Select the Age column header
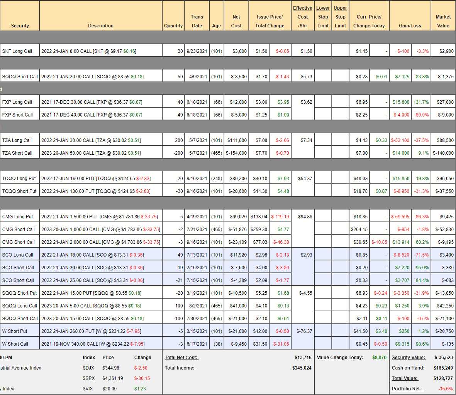 (216, 26)
